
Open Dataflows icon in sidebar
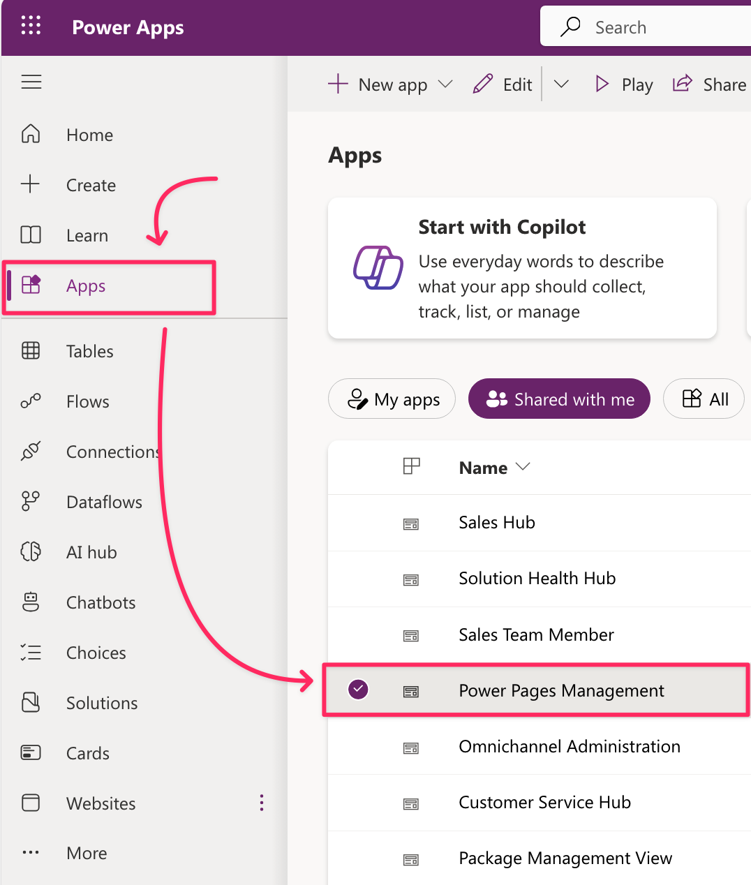pos(31,502)
